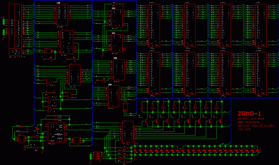Select the D35 chip at top center

[x=117, y=18]
